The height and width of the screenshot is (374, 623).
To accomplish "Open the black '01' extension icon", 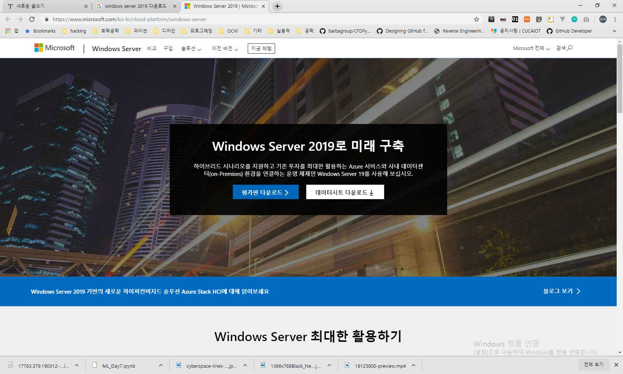I will point(515,19).
